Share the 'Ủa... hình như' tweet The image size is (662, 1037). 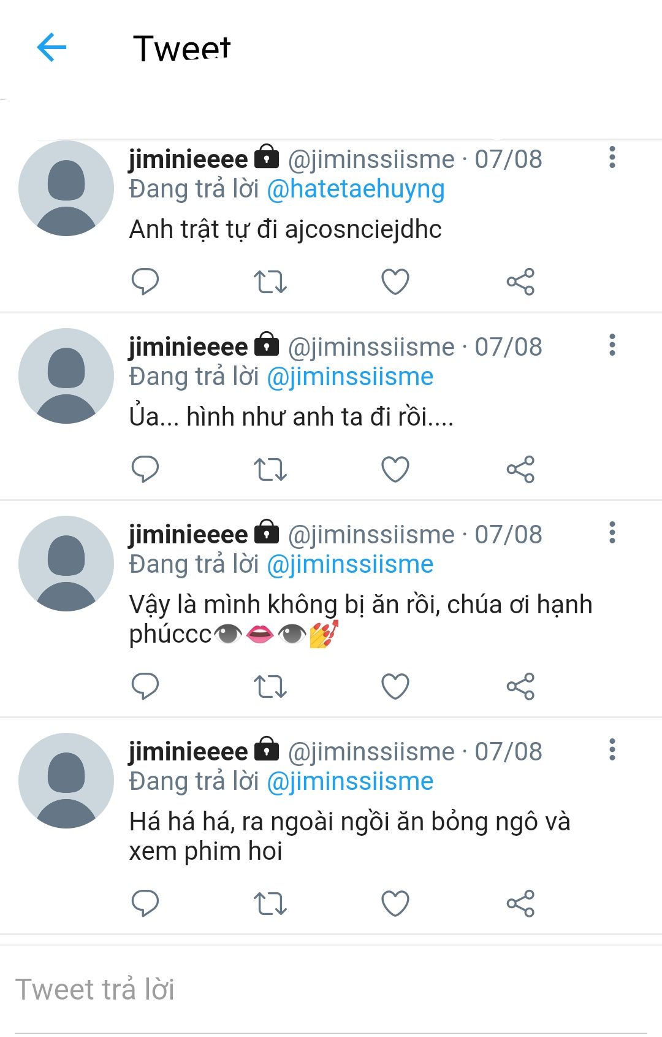[520, 469]
